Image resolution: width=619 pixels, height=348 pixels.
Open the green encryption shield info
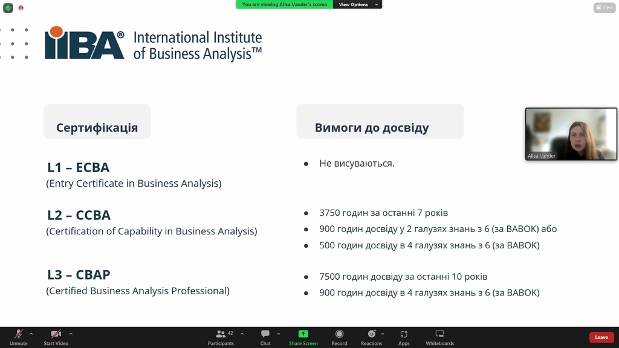8,8
